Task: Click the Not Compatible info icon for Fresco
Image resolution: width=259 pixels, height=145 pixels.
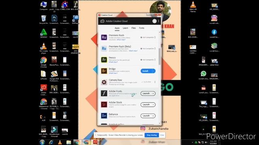Action: click(141, 60)
